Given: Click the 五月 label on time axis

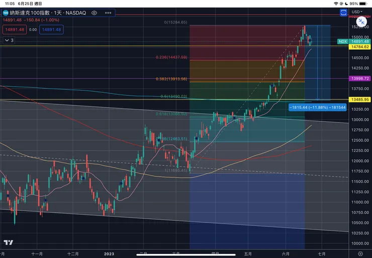Looking at the screenshot, I should (248, 254).
